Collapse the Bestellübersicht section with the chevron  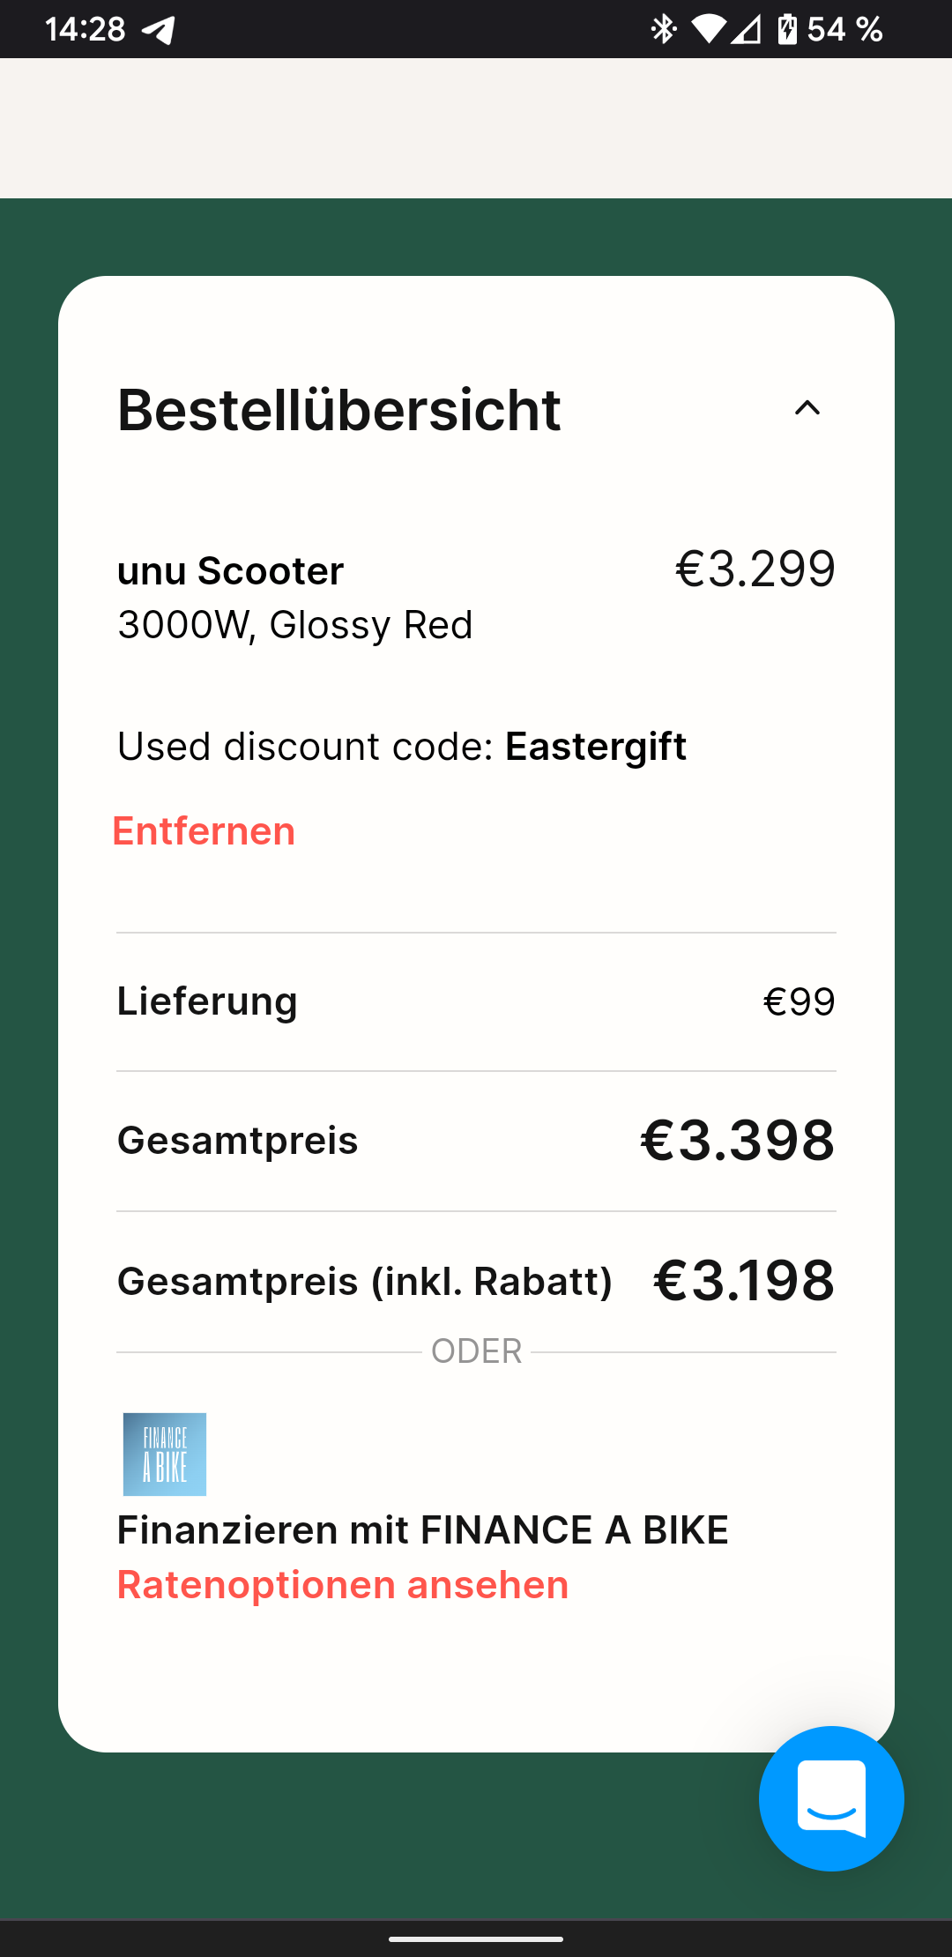click(x=807, y=408)
